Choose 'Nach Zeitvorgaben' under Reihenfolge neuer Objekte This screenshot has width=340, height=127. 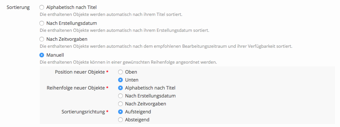point(120,104)
